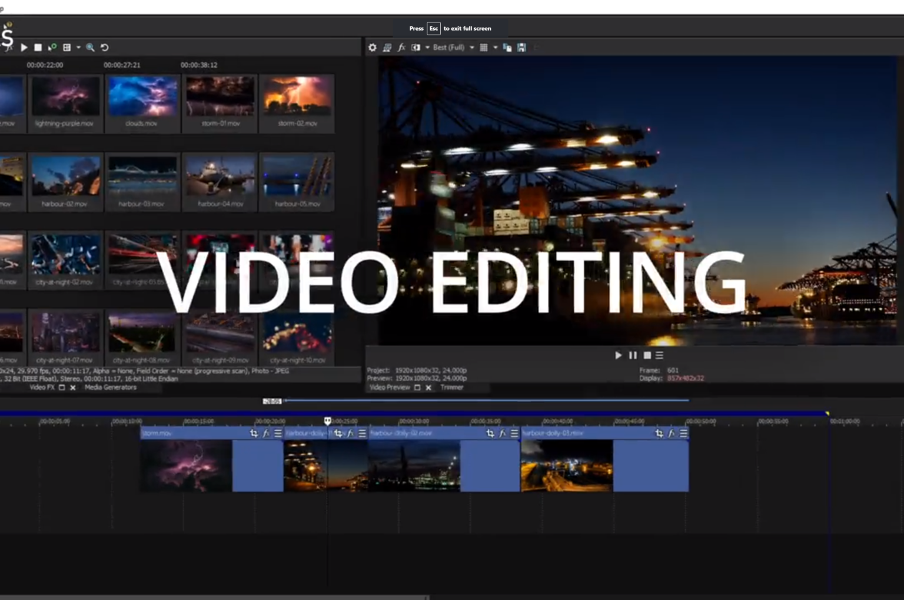904x600 pixels.
Task: Click Best (Full) preview quality button
Action: point(448,48)
